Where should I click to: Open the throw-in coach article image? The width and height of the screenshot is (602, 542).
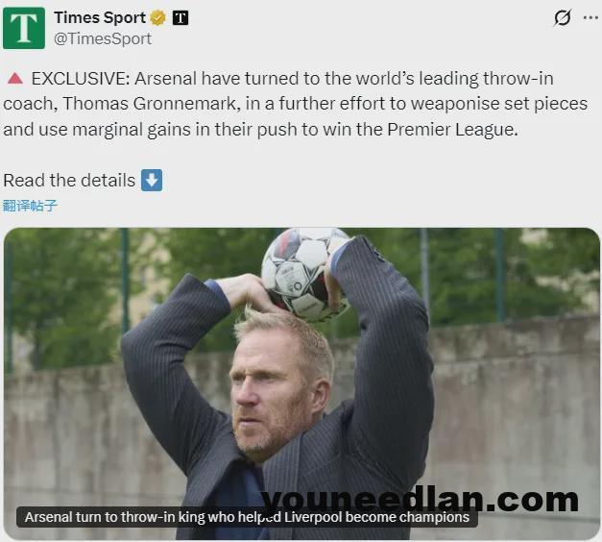click(x=301, y=383)
